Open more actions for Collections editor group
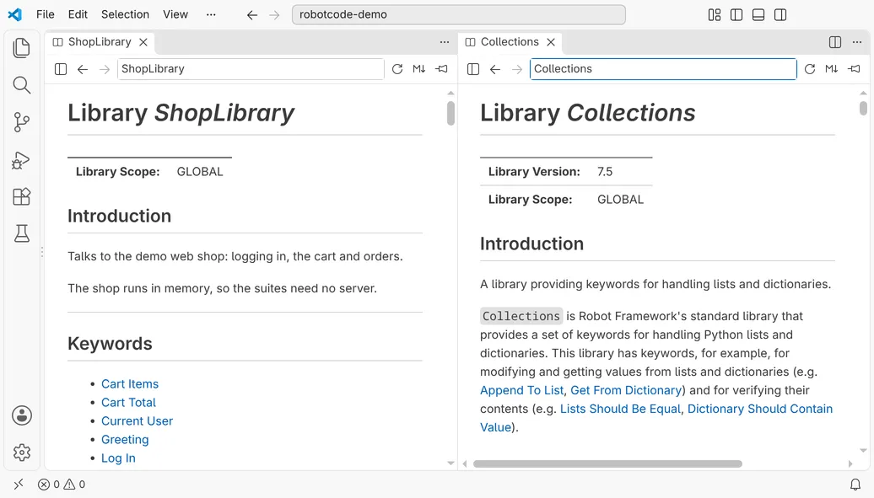This screenshot has height=498, width=874. click(857, 42)
